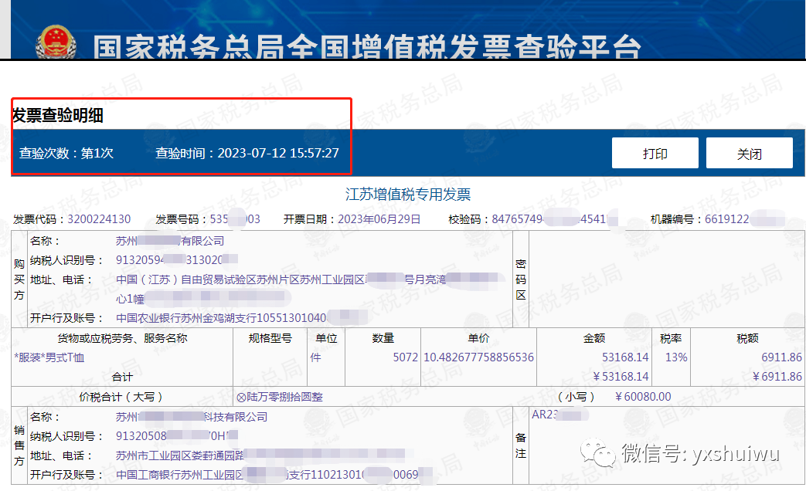The image size is (806, 491).
Task: Click the buyer address line 中国（江苏）自由贸易试验区
Action: tap(310, 279)
